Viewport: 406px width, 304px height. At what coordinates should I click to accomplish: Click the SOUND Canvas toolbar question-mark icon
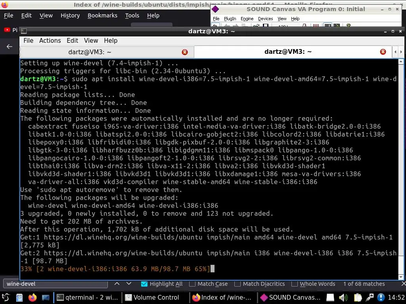348,25
